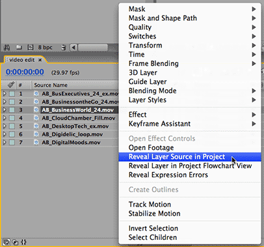Toggle the In/Out/Duration braces pane button

click(x=24, y=242)
